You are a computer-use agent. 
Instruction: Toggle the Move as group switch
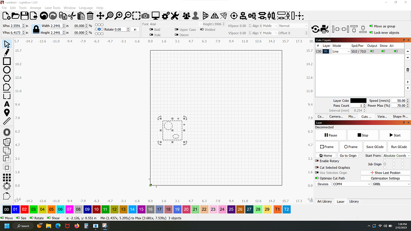pos(371,26)
